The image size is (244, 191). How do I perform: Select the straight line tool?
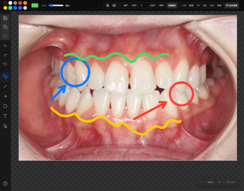point(5,86)
